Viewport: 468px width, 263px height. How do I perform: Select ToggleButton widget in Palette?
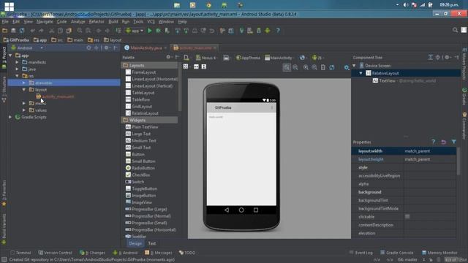[x=141, y=188]
